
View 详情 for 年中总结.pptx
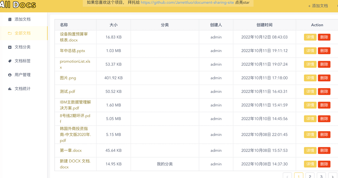(x=310, y=51)
